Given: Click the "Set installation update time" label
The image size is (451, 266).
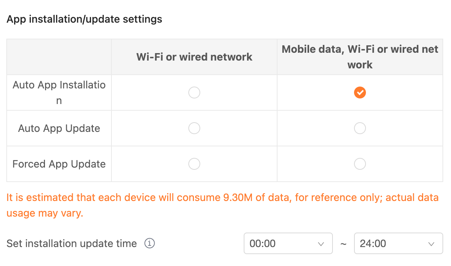Looking at the screenshot, I should click(72, 243).
